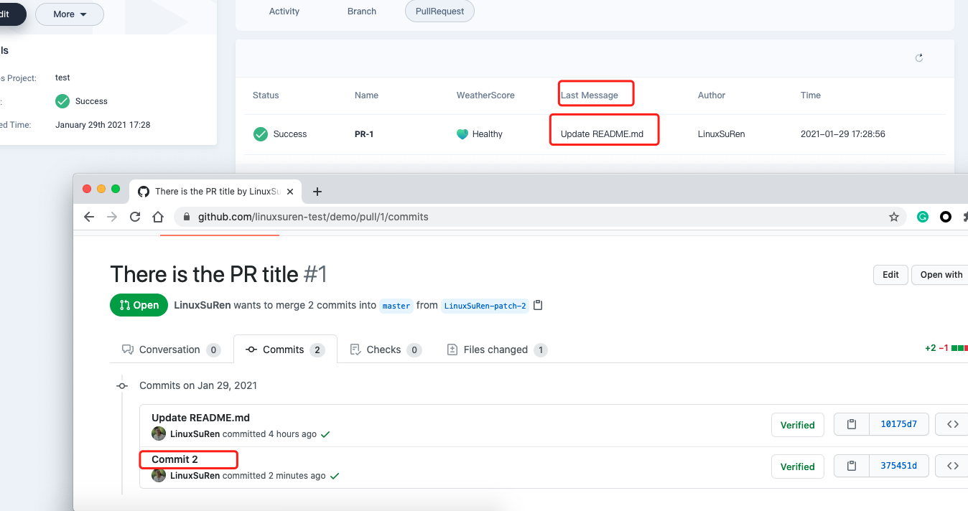Switch to the Activity tab
Image resolution: width=968 pixels, height=511 pixels.
(x=284, y=11)
